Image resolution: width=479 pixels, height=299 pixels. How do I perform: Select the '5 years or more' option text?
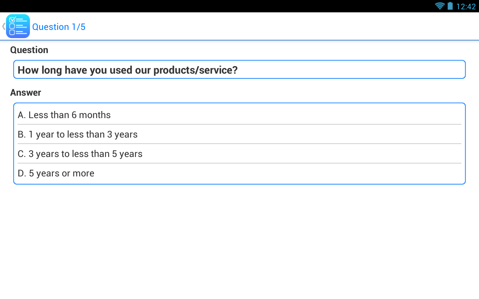coord(56,173)
